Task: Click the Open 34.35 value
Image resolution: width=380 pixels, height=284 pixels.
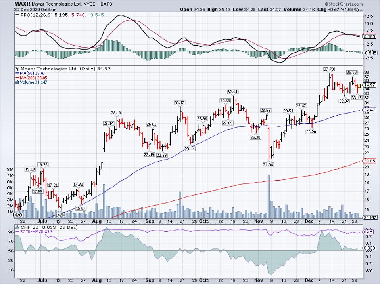Action: (192, 10)
